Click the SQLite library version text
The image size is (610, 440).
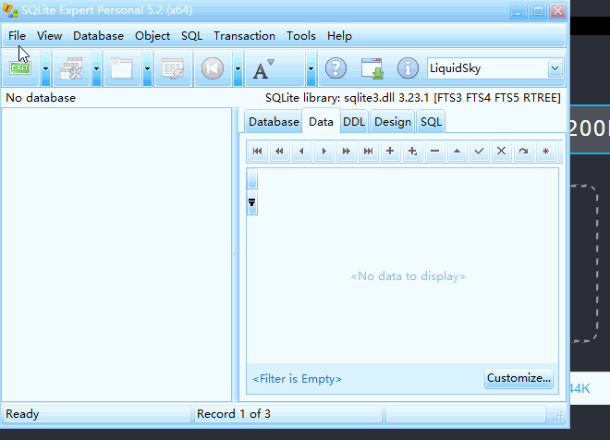coord(413,98)
